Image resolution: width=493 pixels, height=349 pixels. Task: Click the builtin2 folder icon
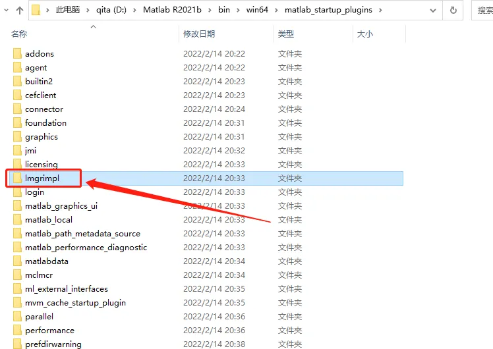point(17,81)
